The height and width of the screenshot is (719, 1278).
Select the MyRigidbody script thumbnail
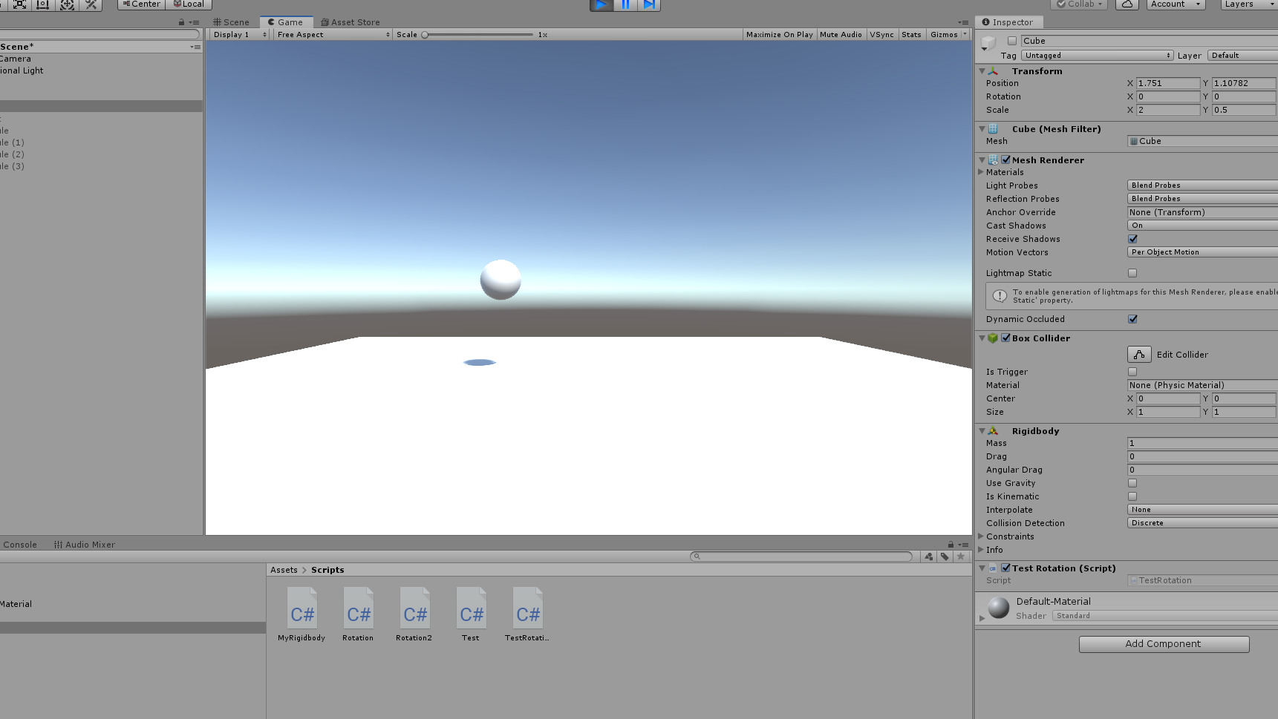click(x=301, y=608)
